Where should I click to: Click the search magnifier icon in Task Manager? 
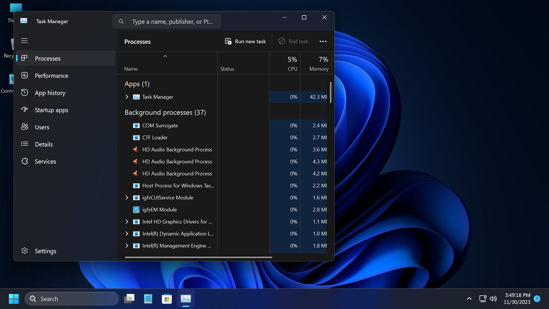pos(121,21)
